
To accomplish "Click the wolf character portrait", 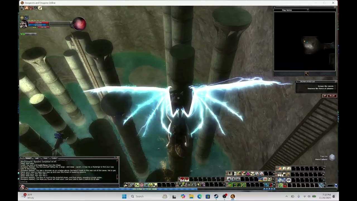I will pyautogui.click(x=24, y=25).
